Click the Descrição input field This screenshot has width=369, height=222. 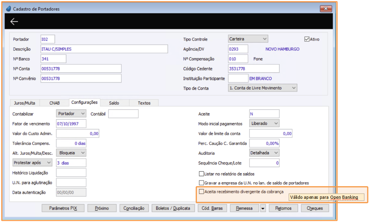pyautogui.click(x=104, y=49)
